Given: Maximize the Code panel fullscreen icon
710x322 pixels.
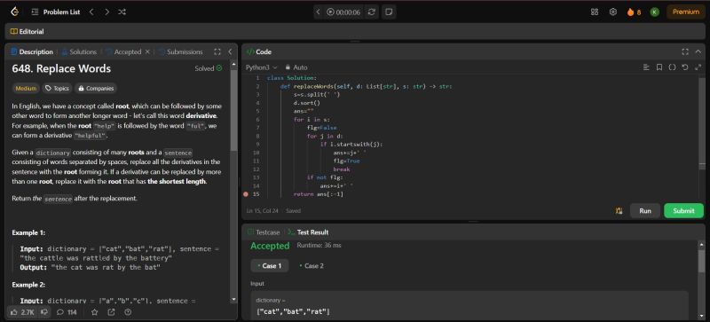Looking at the screenshot, I should [685, 52].
